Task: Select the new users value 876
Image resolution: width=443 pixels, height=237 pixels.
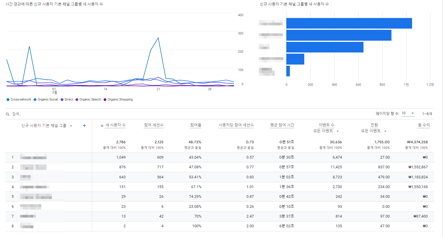Action: [x=123, y=167]
